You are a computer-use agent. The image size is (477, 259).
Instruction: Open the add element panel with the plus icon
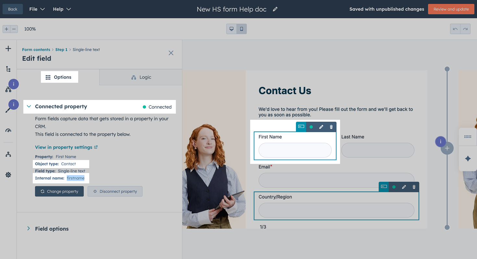8,48
